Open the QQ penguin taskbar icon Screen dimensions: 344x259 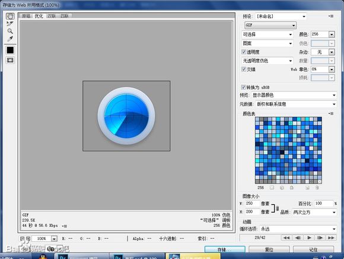(x=43, y=257)
